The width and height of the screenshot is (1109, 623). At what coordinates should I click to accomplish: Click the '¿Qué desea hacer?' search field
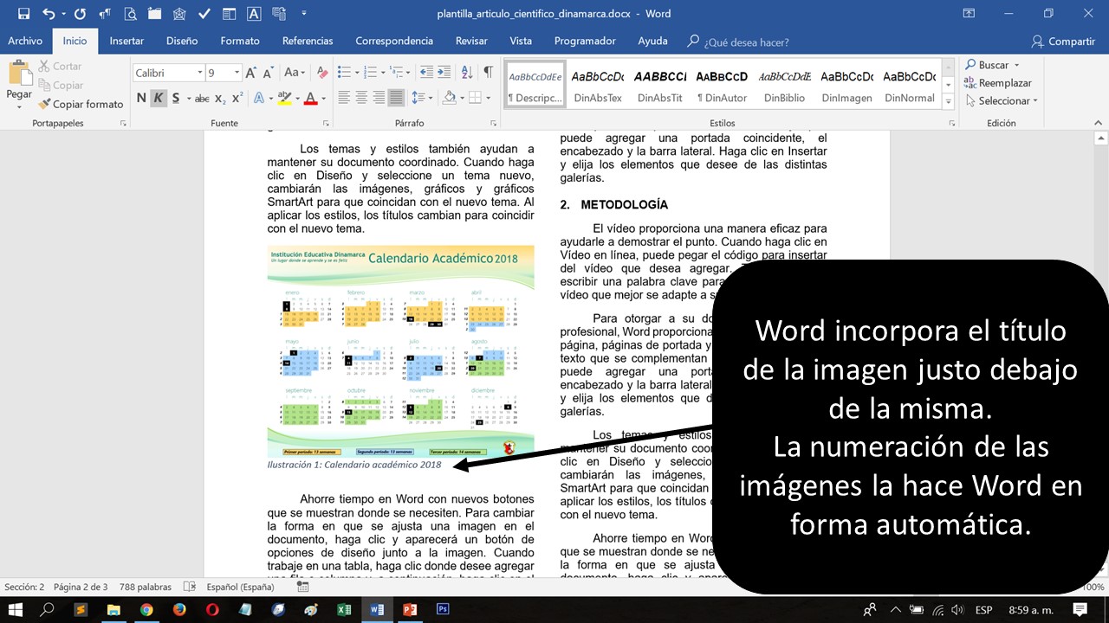pos(738,42)
